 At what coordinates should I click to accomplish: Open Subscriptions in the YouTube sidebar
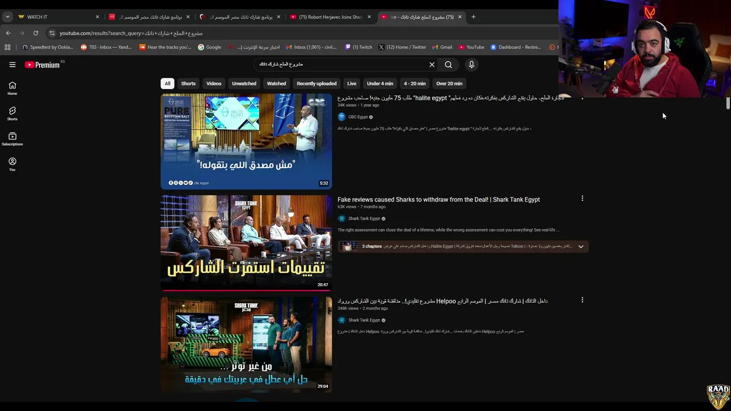(12, 139)
